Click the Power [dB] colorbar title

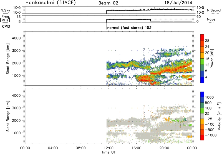point(212,59)
